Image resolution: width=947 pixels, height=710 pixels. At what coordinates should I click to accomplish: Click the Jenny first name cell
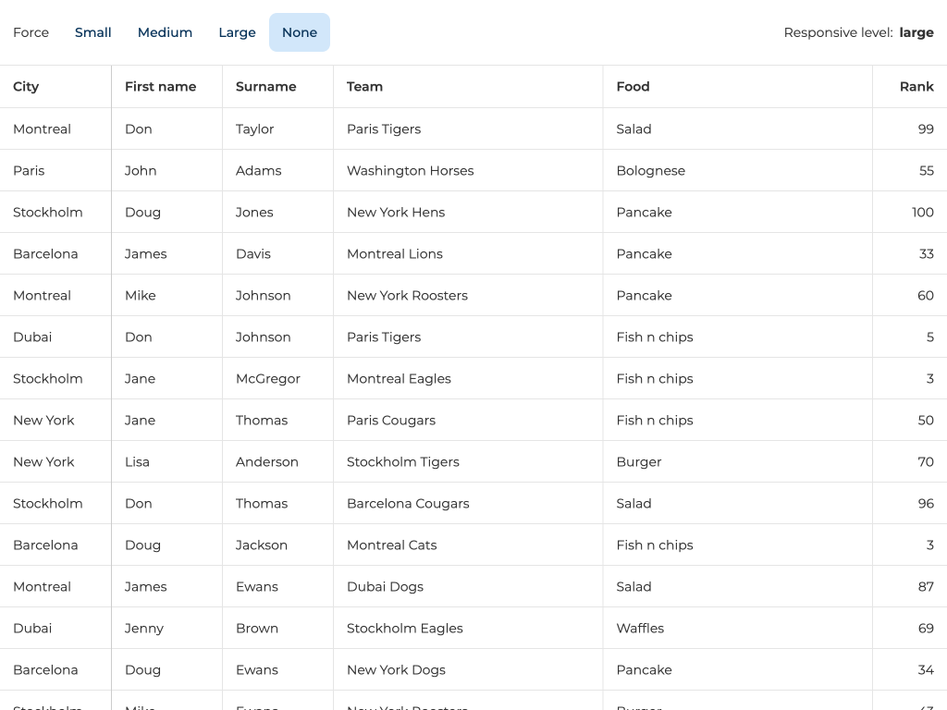(143, 629)
